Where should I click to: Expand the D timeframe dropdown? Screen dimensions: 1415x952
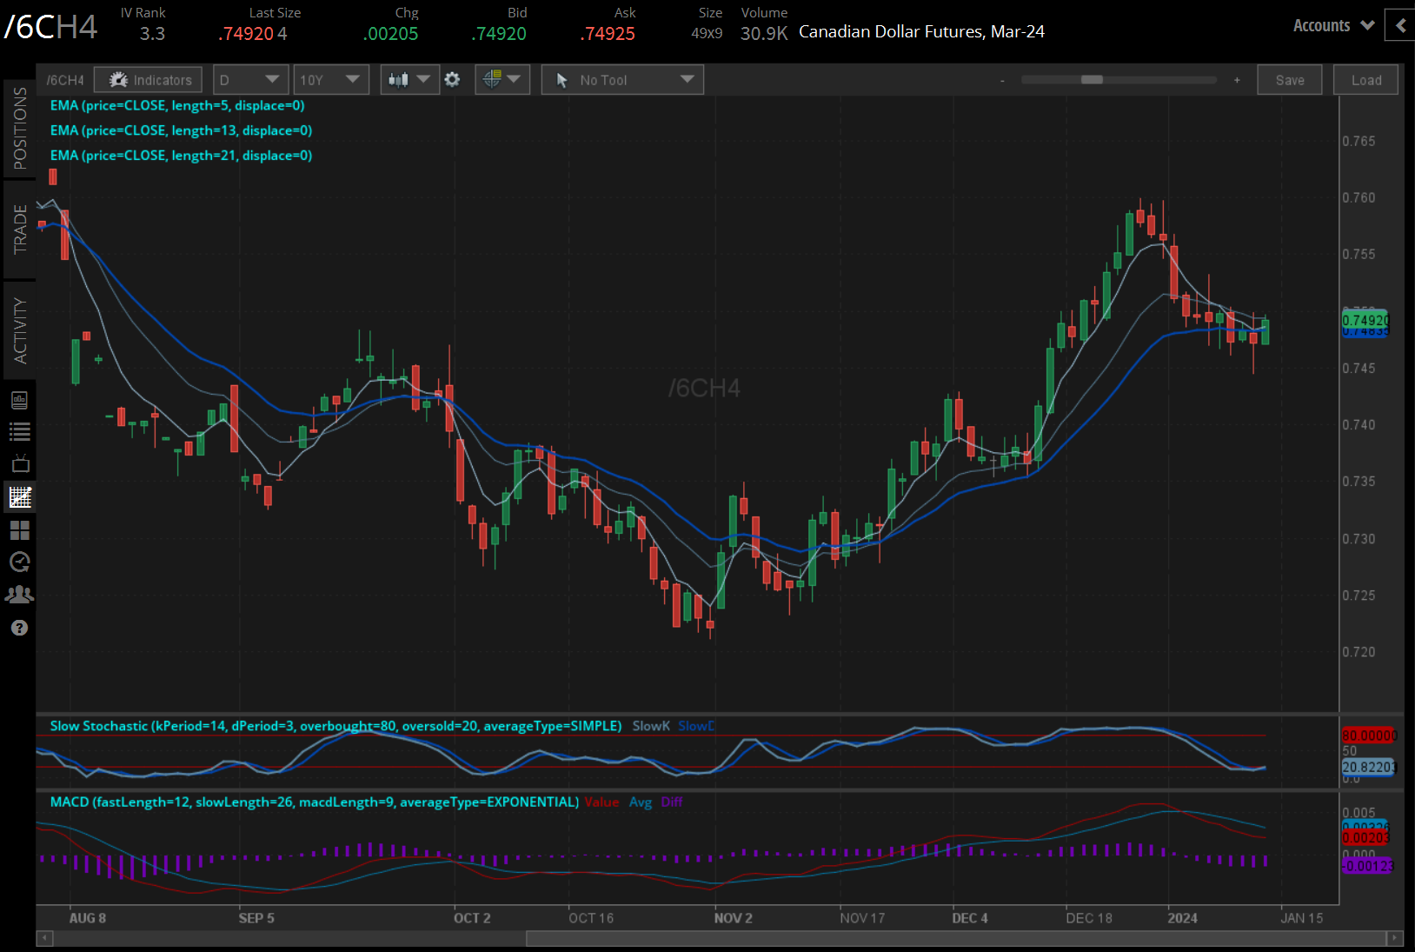tap(249, 80)
